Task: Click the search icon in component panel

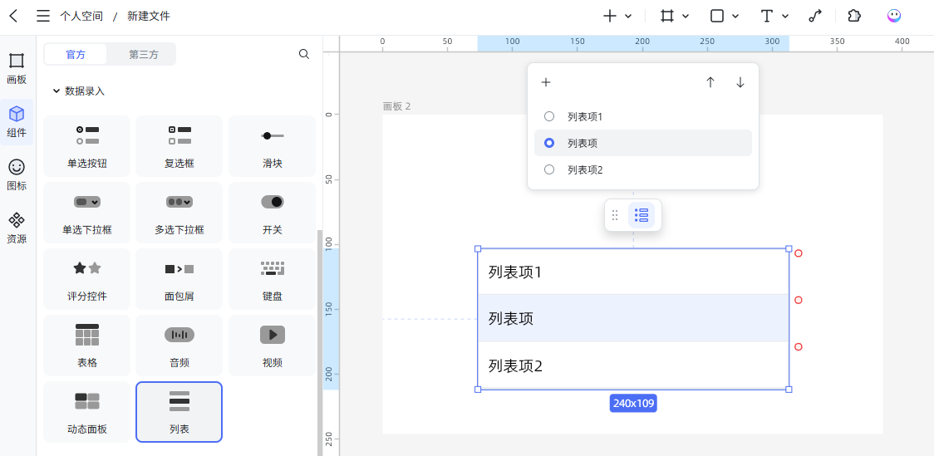Action: tap(304, 54)
